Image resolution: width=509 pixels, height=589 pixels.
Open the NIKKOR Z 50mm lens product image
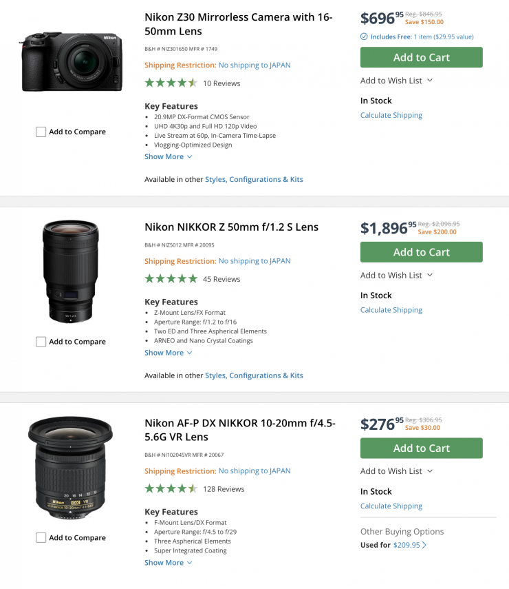click(x=70, y=271)
